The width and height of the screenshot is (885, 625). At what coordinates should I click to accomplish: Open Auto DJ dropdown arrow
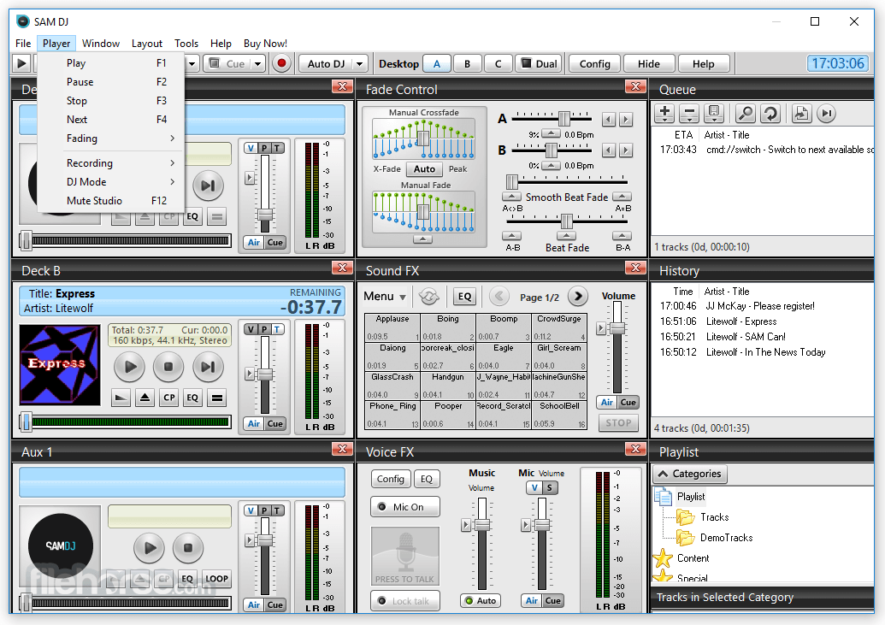point(359,64)
